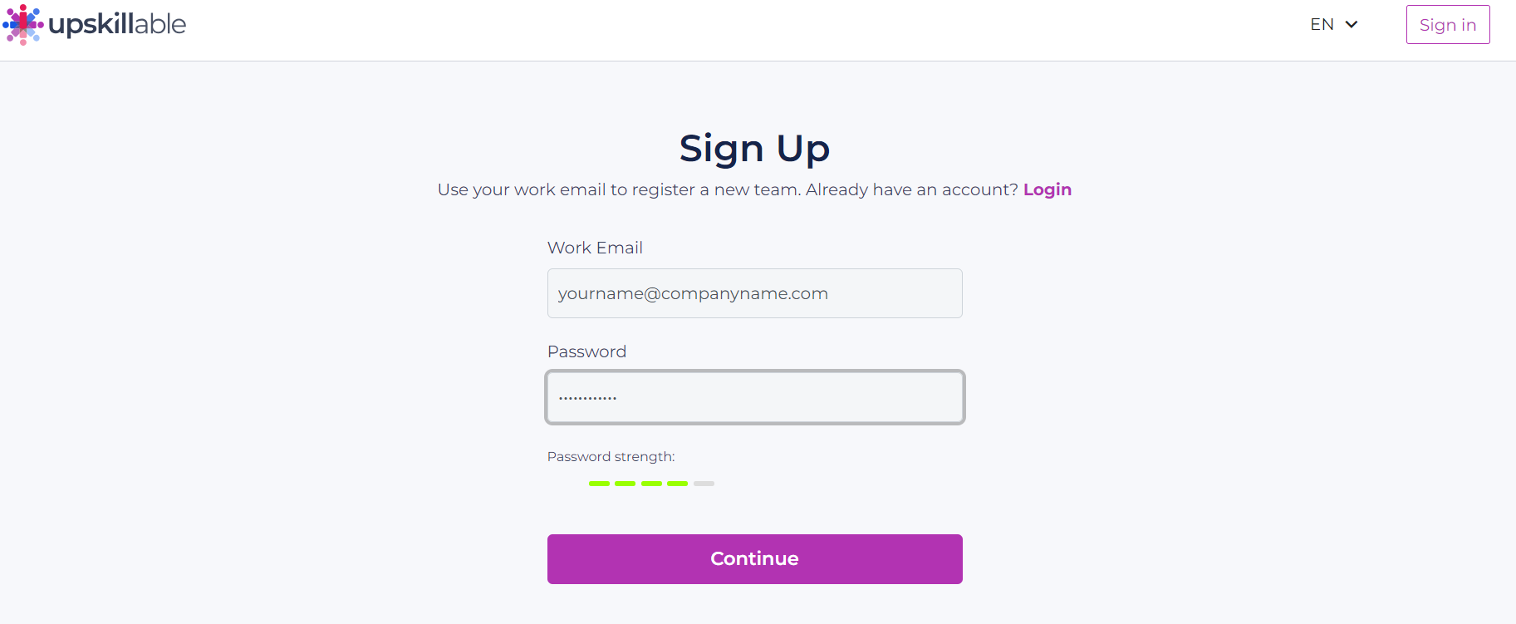Click the Password label above the field
Image resolution: width=1516 pixels, height=624 pixels.
(x=586, y=351)
